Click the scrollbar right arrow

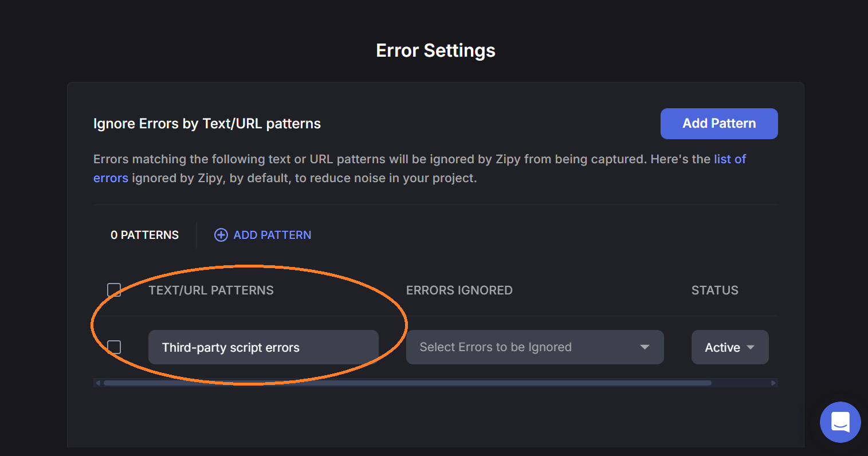click(x=773, y=383)
